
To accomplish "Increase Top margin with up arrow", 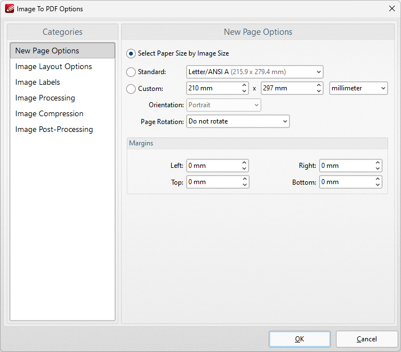I will (x=245, y=179).
